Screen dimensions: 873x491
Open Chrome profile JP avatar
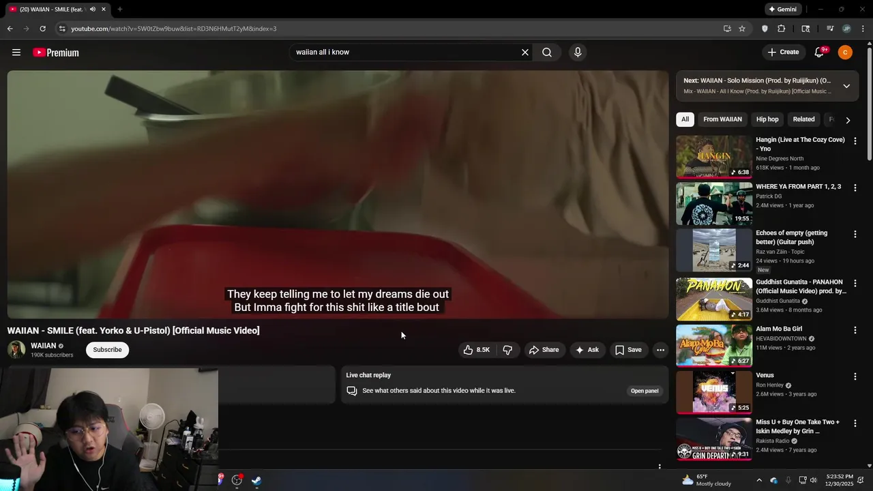(x=846, y=29)
